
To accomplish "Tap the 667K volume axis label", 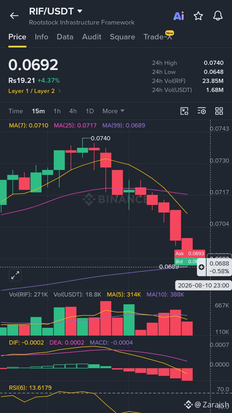I will point(222,306).
